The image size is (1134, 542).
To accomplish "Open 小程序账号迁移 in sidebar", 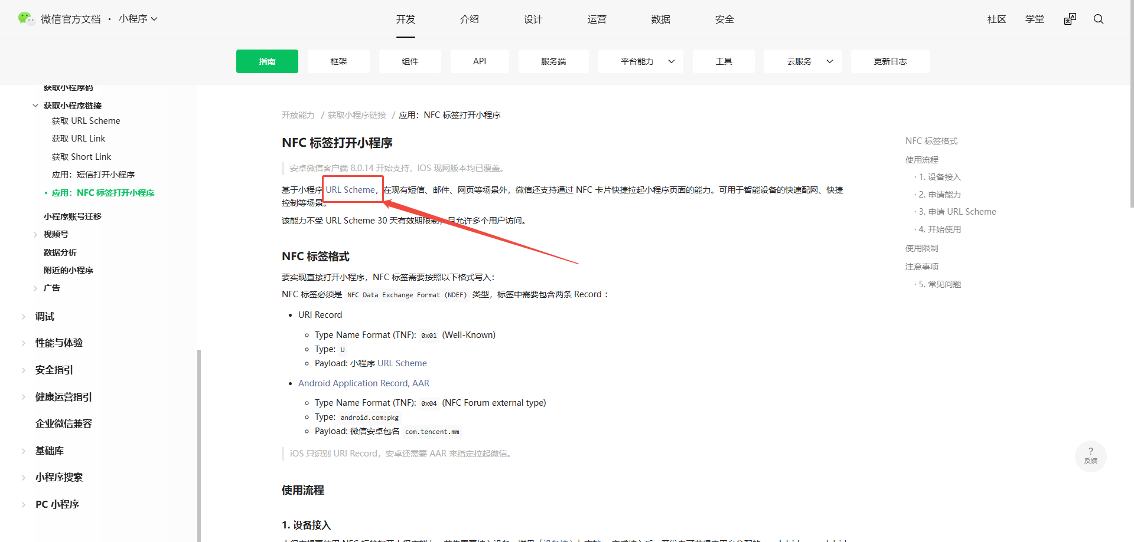I will 73,216.
